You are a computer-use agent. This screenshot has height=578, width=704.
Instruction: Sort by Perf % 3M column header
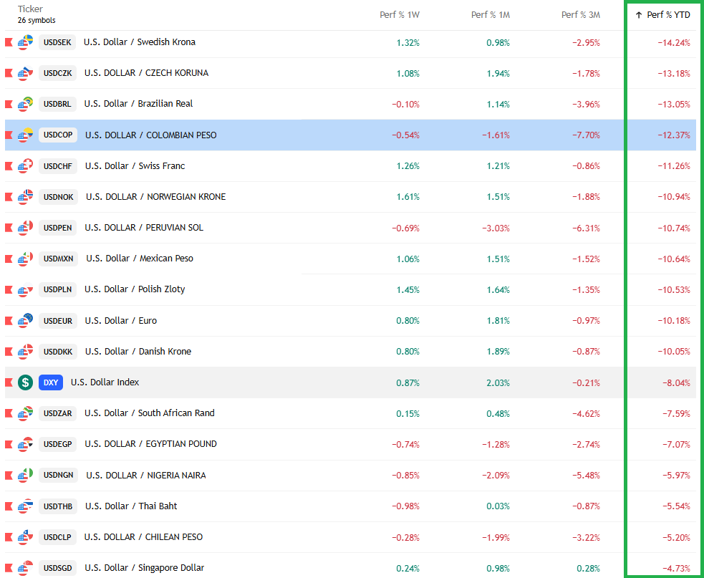click(x=581, y=15)
